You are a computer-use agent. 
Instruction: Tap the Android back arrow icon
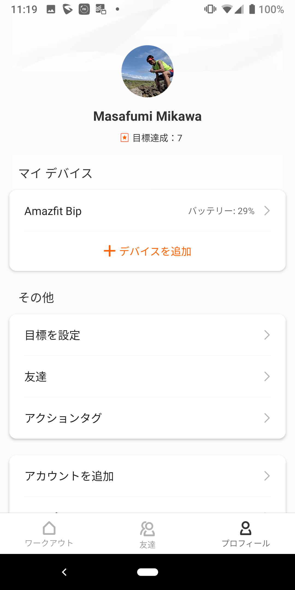click(64, 572)
